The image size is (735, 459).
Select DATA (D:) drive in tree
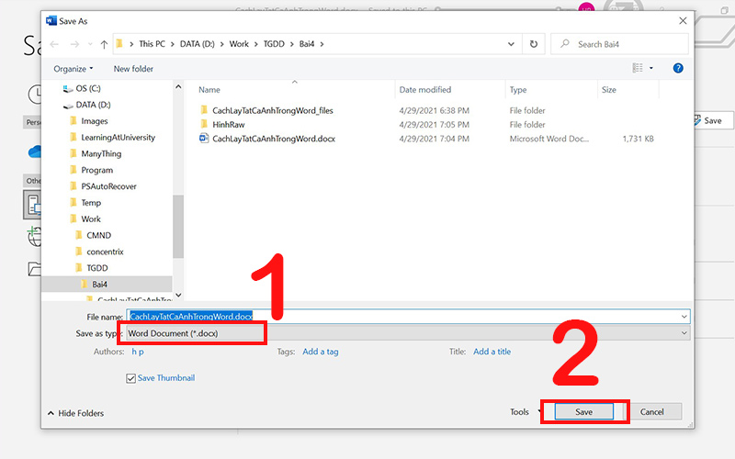tap(87, 105)
